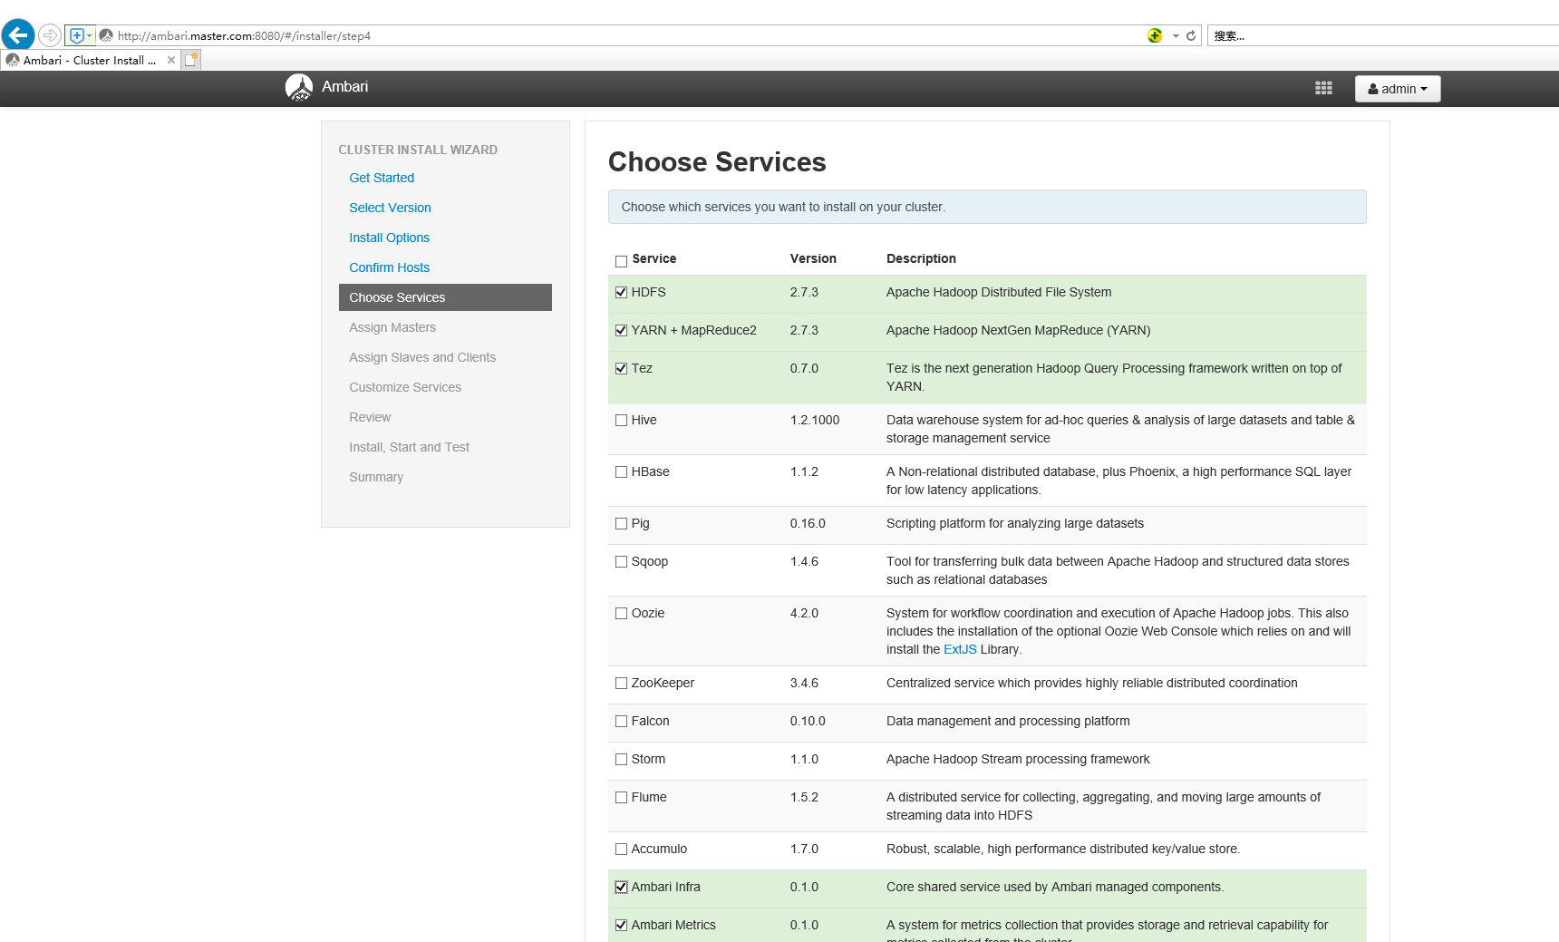1559x942 pixels.
Task: Click the Ambari brand name in the header
Action: tap(344, 87)
